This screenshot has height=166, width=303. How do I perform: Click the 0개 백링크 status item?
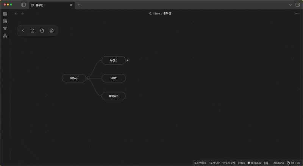point(200,163)
